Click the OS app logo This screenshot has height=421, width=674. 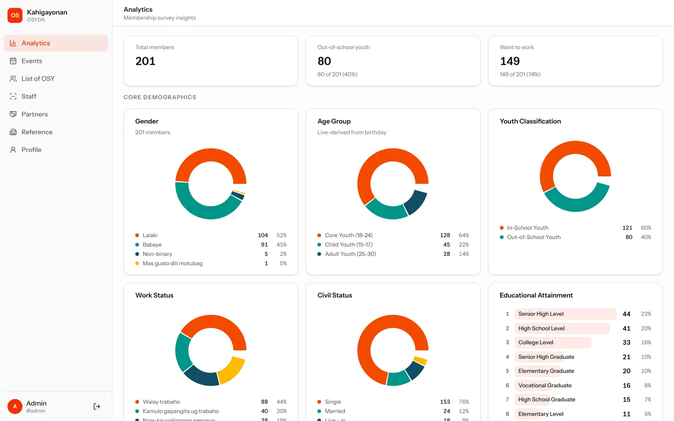15,15
